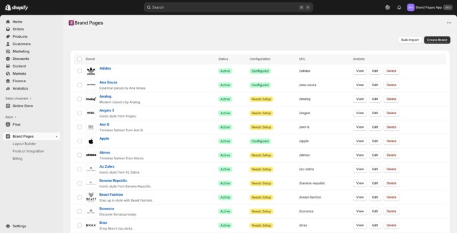Click the store icon beside the bell
The height and width of the screenshot is (233, 457).
pyautogui.click(x=387, y=7)
